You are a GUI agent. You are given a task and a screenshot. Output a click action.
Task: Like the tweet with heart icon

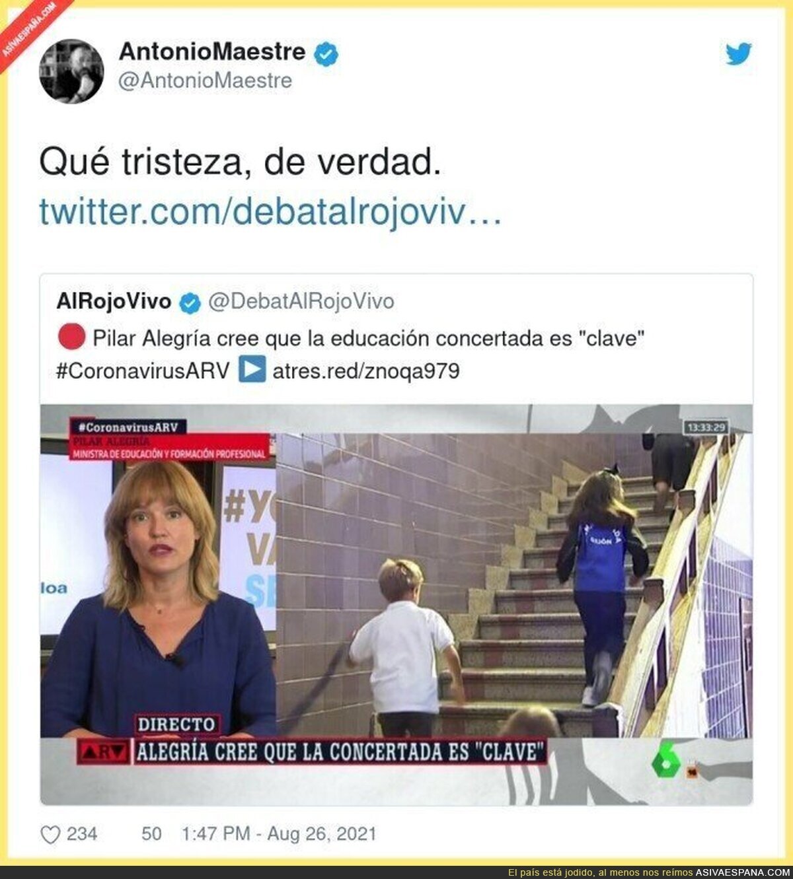(x=50, y=835)
